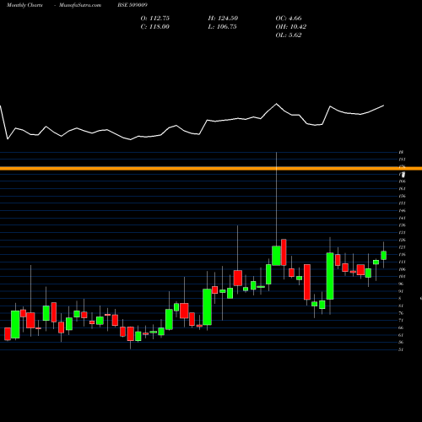
Task: Click the 121 price axis label
Action: tap(402, 247)
